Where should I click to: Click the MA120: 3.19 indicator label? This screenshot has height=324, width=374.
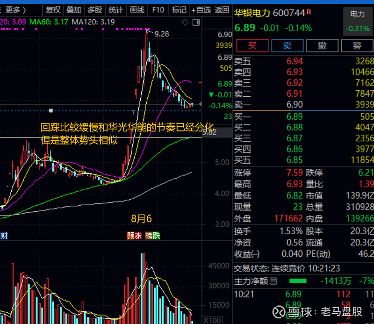tap(93, 22)
